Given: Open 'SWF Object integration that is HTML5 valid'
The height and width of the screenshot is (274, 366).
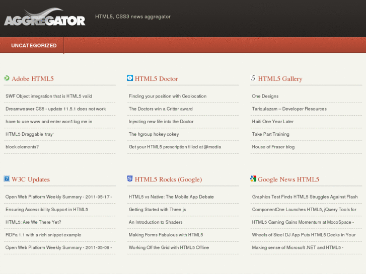Looking at the screenshot, I should (49, 96).
